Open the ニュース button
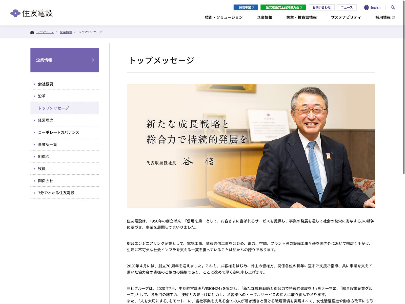This screenshot has height=304, width=405. [347, 8]
